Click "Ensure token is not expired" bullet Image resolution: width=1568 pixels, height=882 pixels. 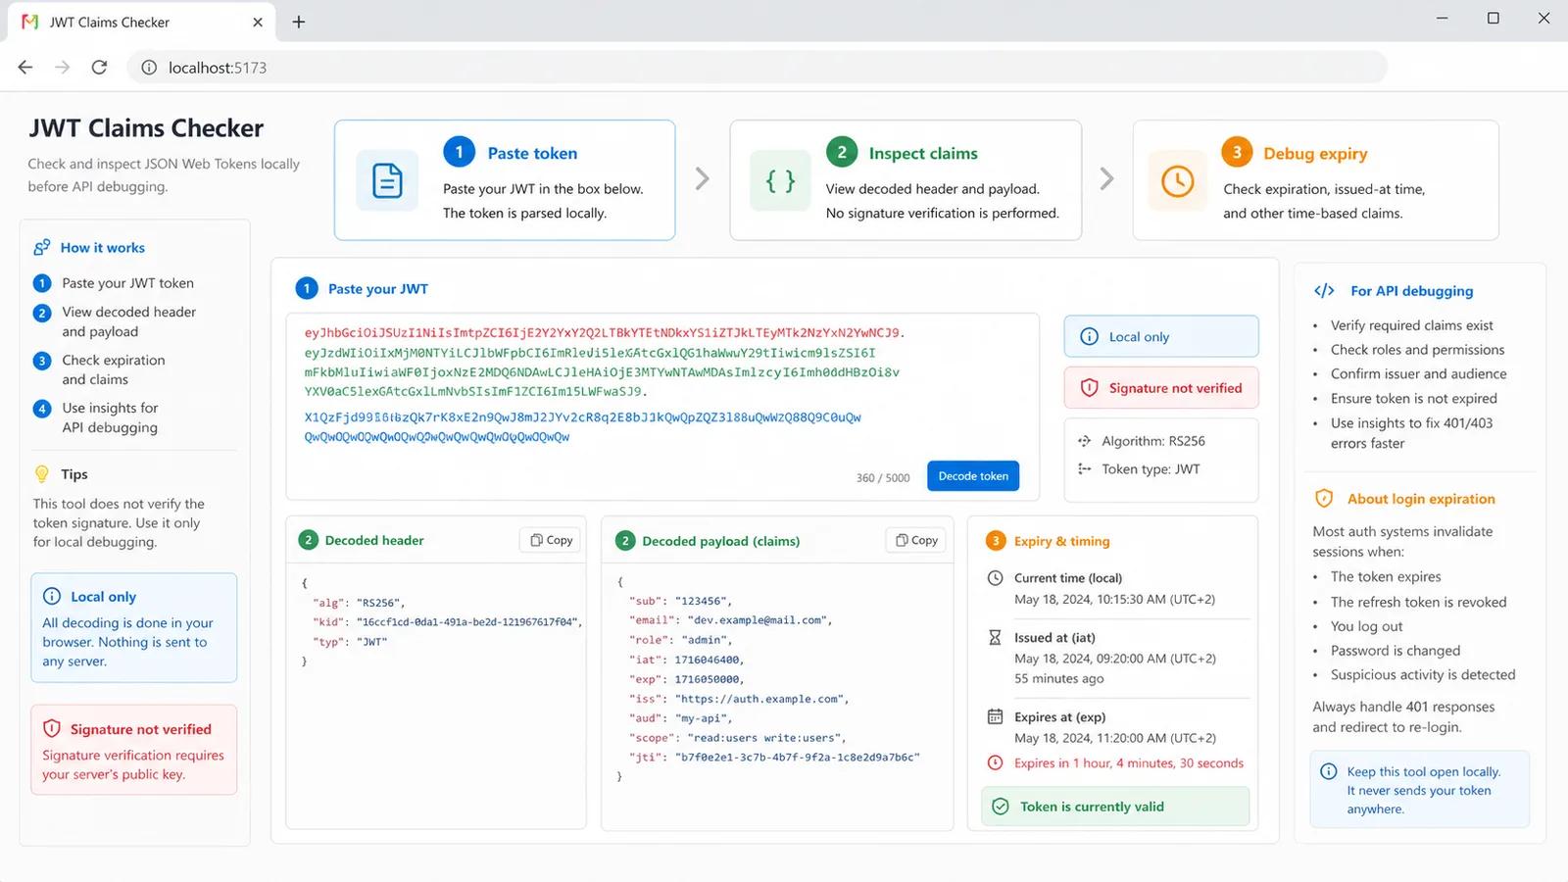tap(1413, 398)
